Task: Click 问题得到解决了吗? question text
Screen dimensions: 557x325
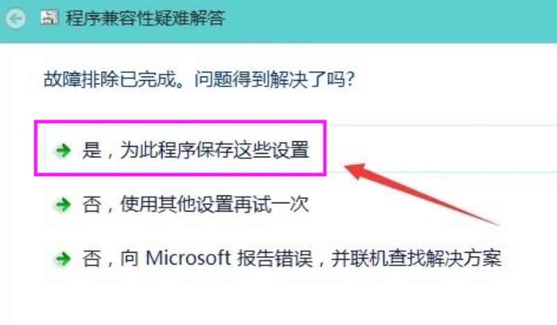Action: (275, 79)
